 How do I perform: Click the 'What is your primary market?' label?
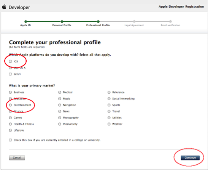pyautogui.click(x=32, y=85)
